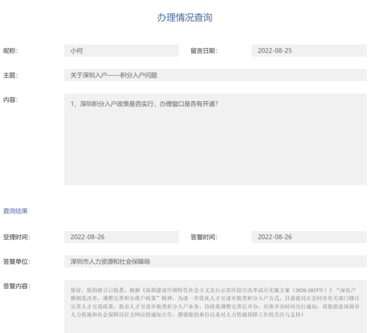Click the 受理时间 field showing 2022-08-26
Screen dimensions: 371x333
coord(122,237)
